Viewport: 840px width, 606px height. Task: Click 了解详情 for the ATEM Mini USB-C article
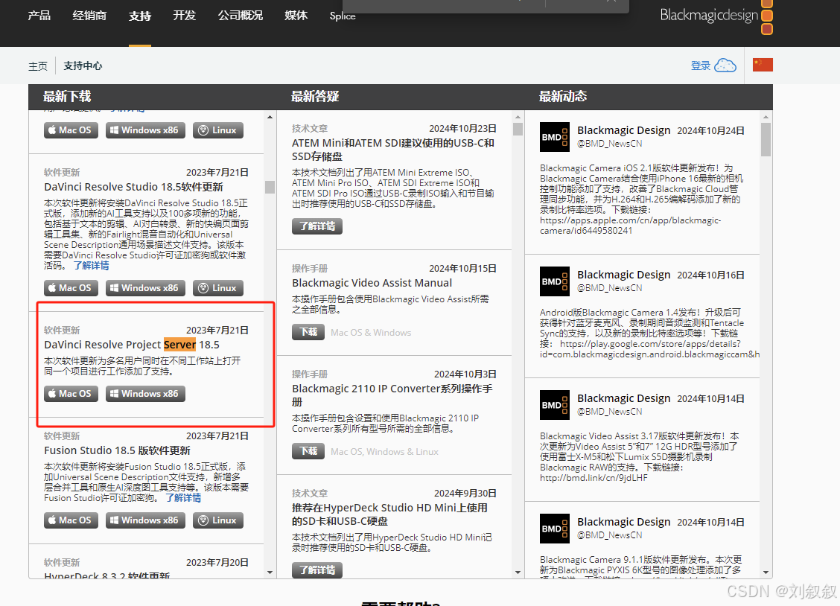click(316, 225)
